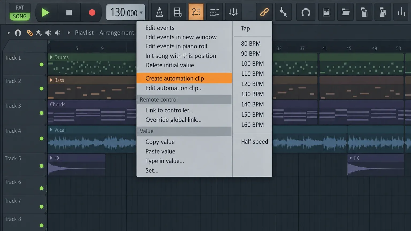
Task: Start playback with the green play button
Action: tap(45, 13)
